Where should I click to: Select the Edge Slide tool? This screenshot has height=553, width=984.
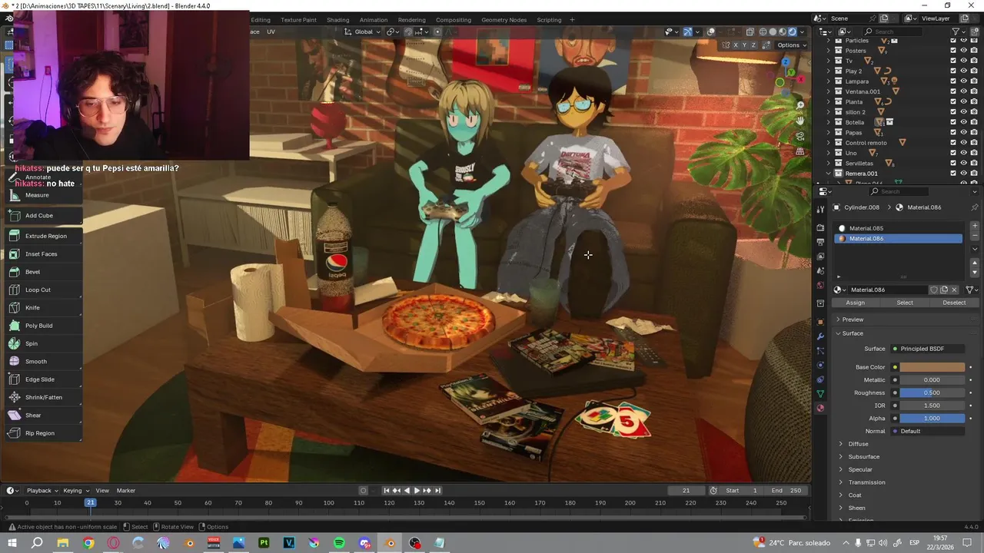tap(43, 379)
